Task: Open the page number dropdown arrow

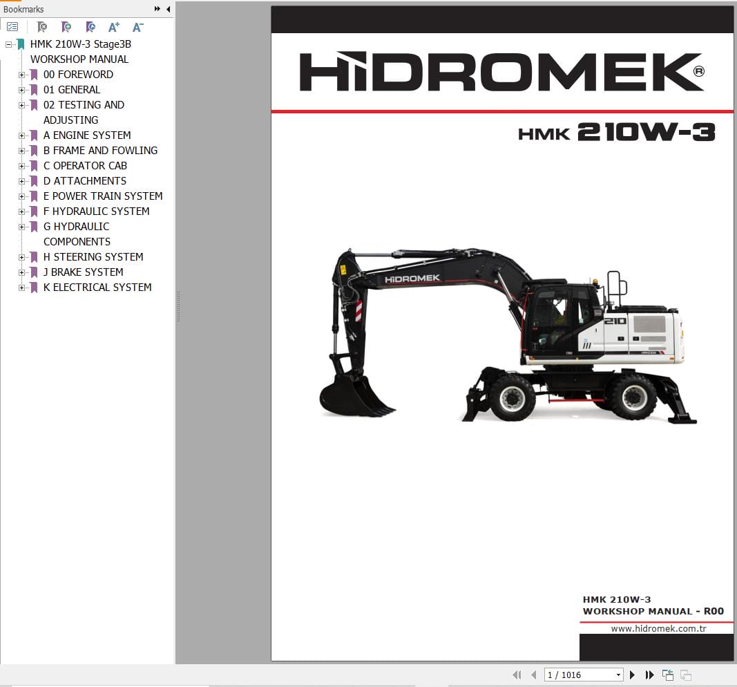Action: point(618,674)
